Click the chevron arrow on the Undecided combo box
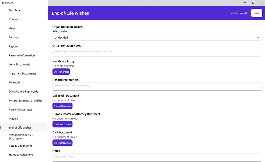 pyautogui.click(x=258, y=38)
